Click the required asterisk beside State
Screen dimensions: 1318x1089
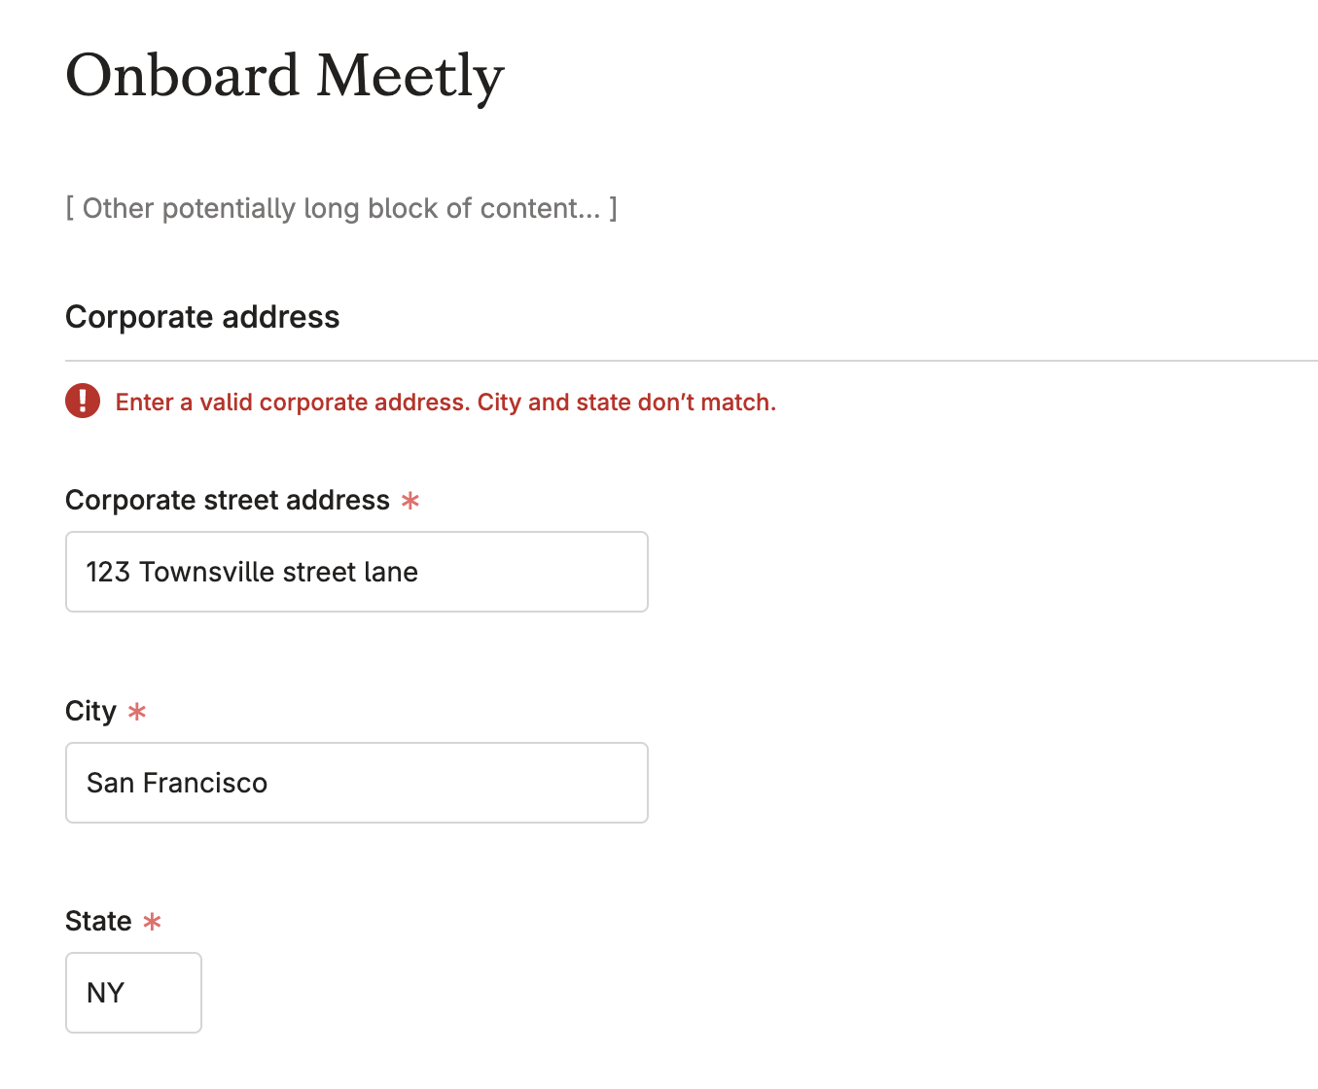152,922
